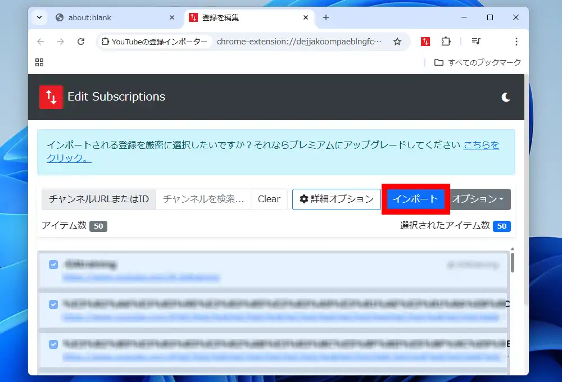Viewport: 562px width, 382px height.
Task: Open the media control toolbar icon
Action: (476, 42)
